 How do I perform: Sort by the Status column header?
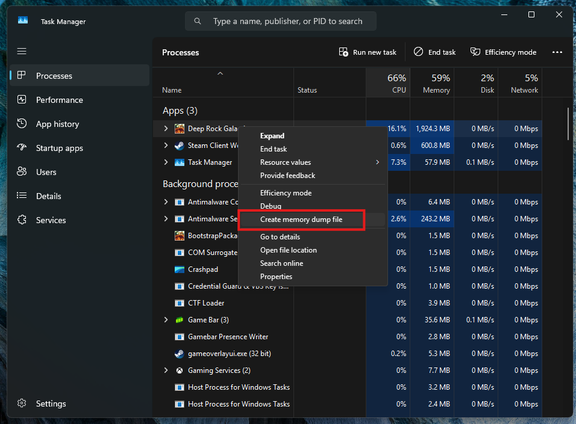(330, 82)
